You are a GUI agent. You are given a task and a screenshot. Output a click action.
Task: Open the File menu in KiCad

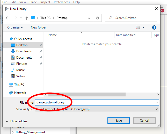5,2
